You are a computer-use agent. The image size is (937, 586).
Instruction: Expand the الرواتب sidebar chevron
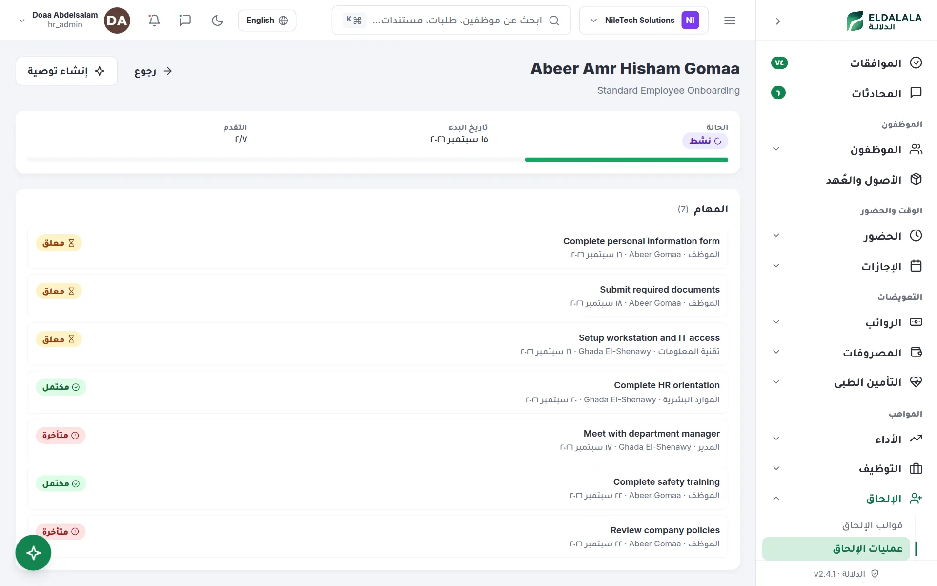point(776,322)
